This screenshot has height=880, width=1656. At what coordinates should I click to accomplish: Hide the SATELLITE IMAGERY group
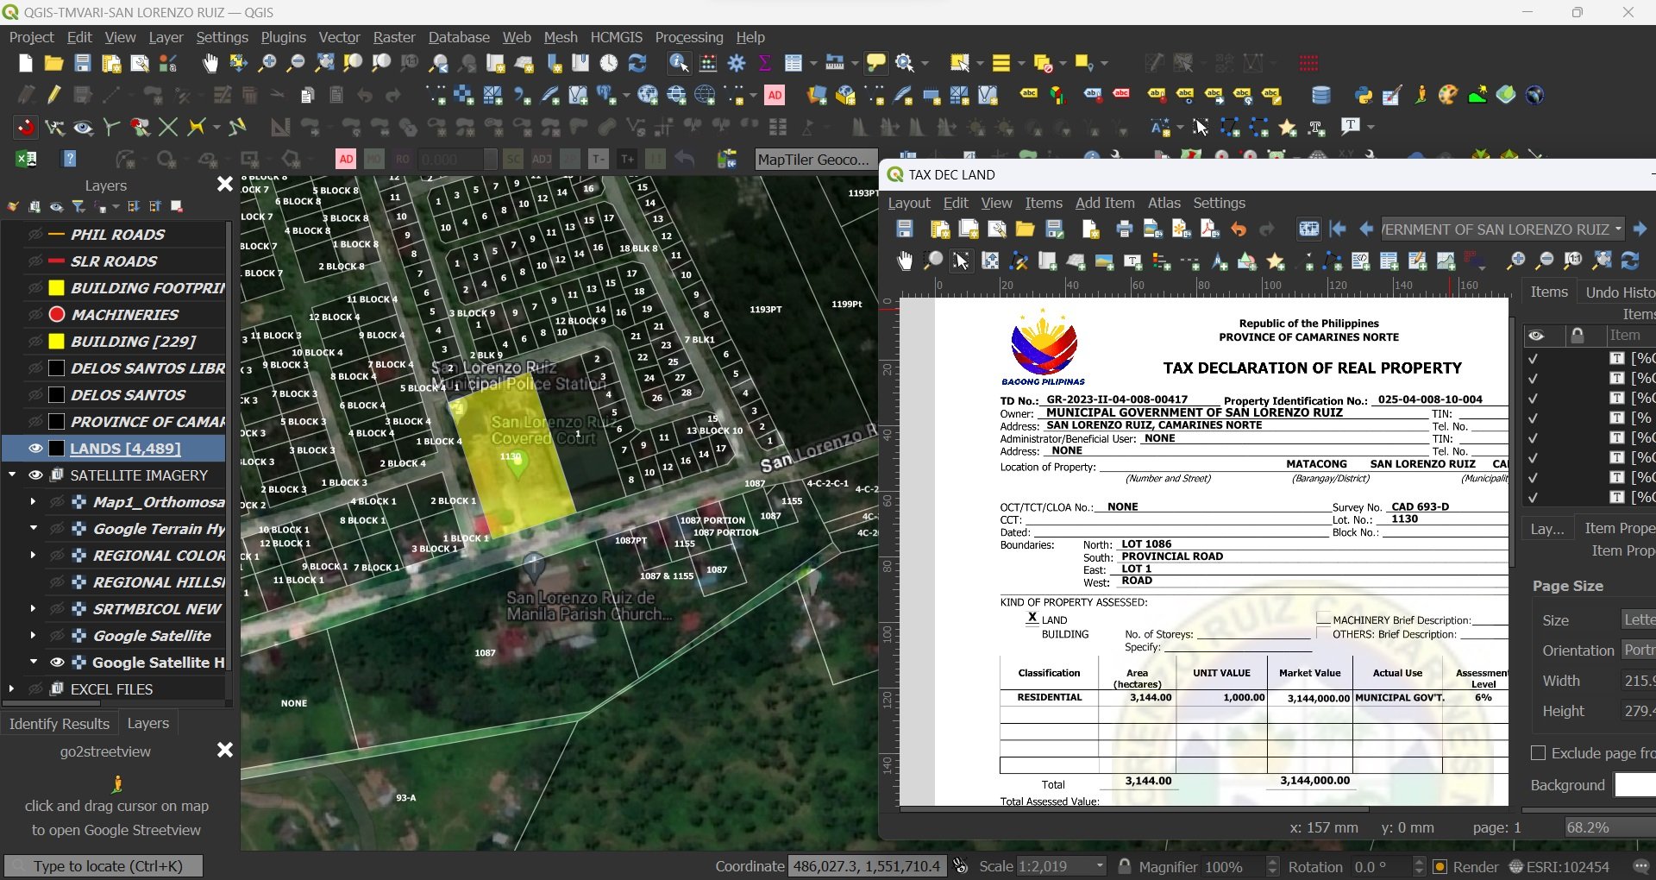(35, 475)
